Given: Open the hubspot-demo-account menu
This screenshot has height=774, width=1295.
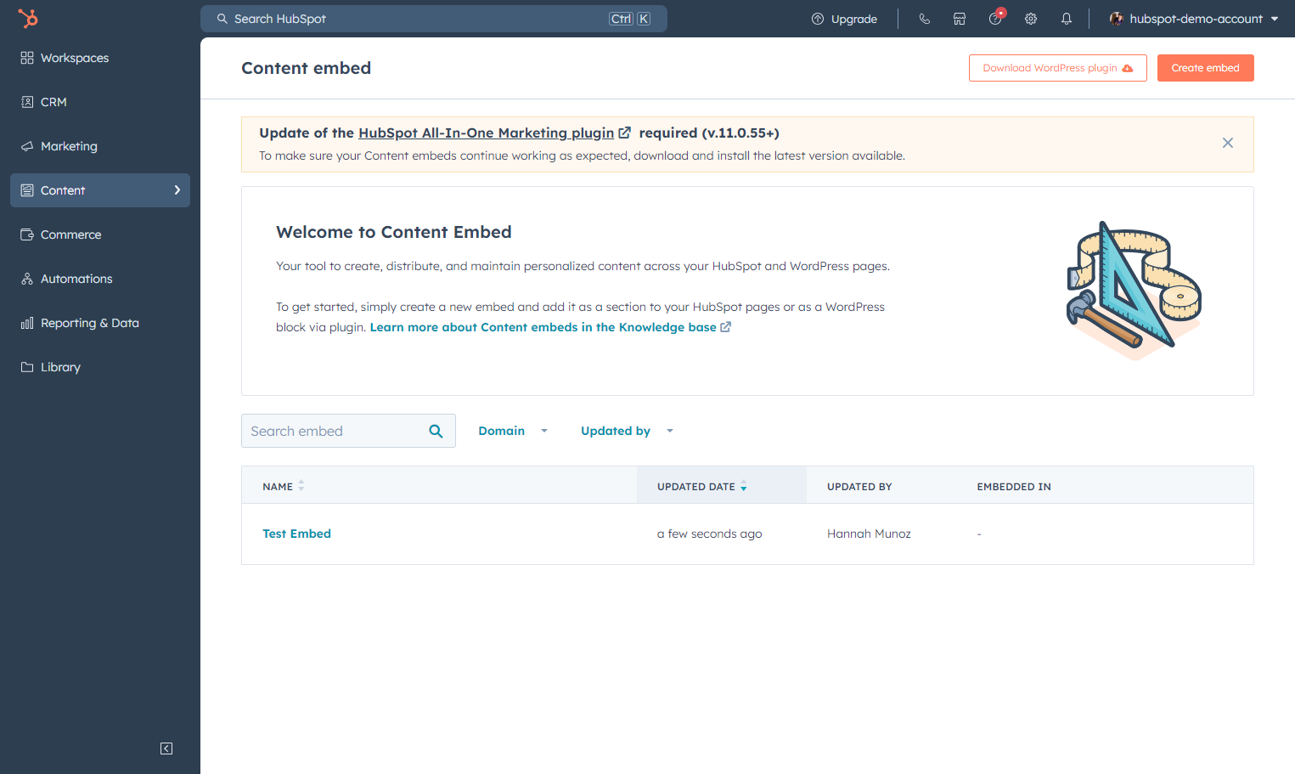Looking at the screenshot, I should 1194,19.
